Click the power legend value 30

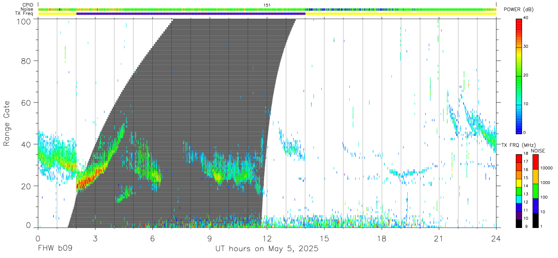pos(526,46)
